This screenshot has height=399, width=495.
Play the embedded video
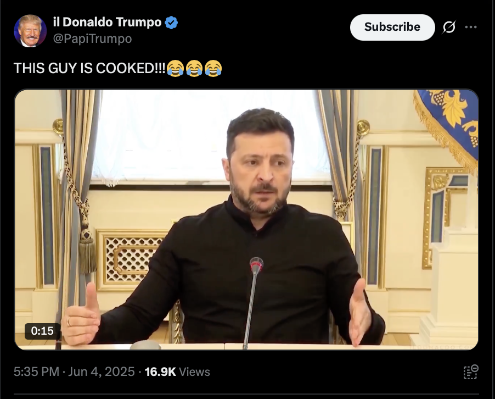coord(246,220)
